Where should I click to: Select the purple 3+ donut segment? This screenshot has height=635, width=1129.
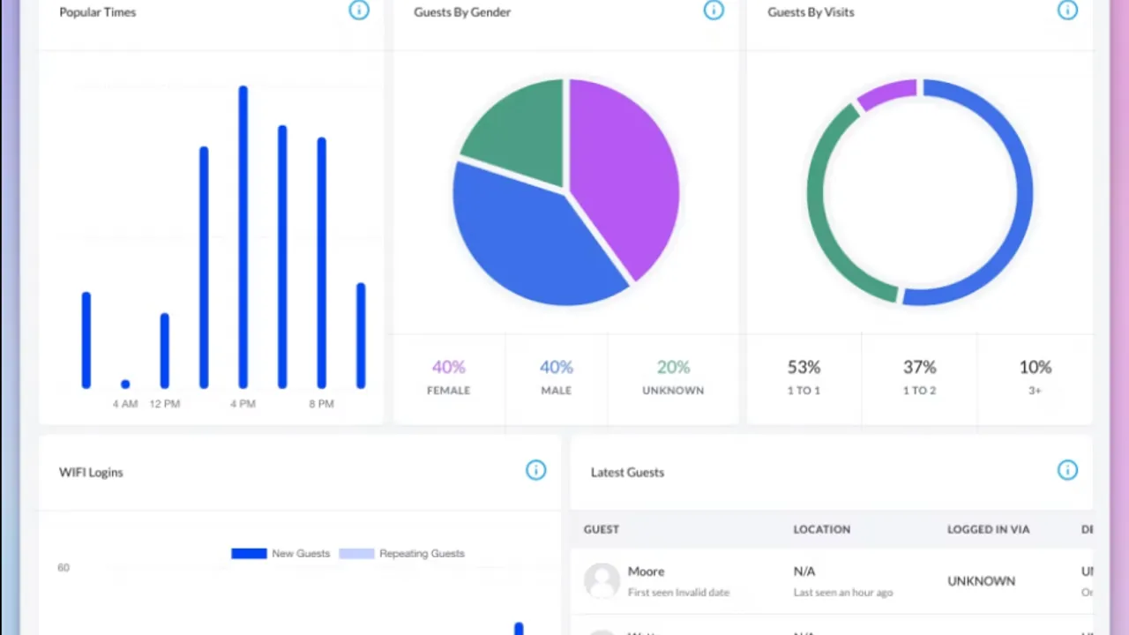(886, 94)
